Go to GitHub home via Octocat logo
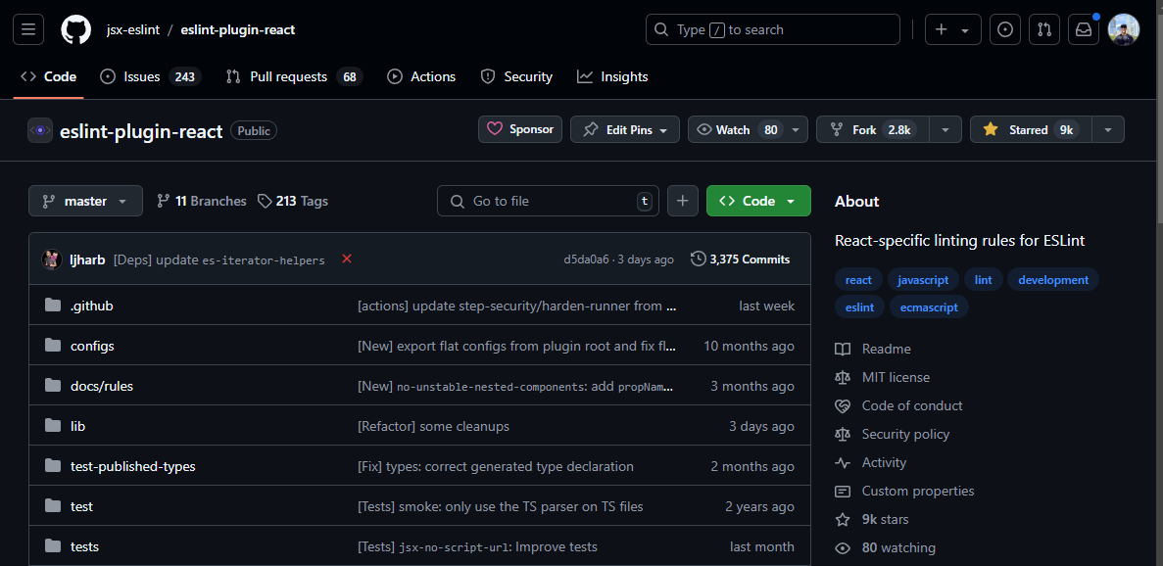This screenshot has height=566, width=1163. tap(75, 29)
